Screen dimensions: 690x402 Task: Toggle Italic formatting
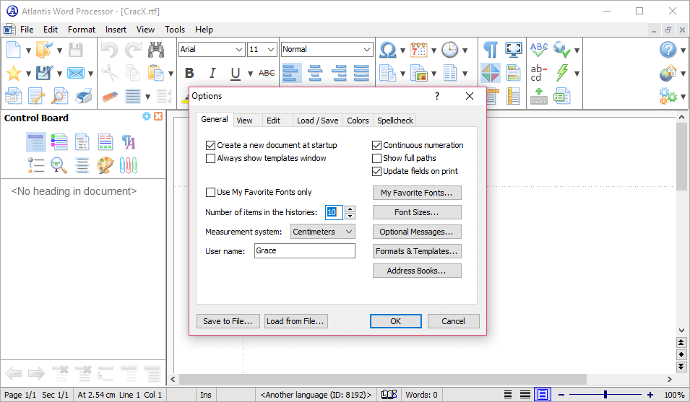(212, 73)
